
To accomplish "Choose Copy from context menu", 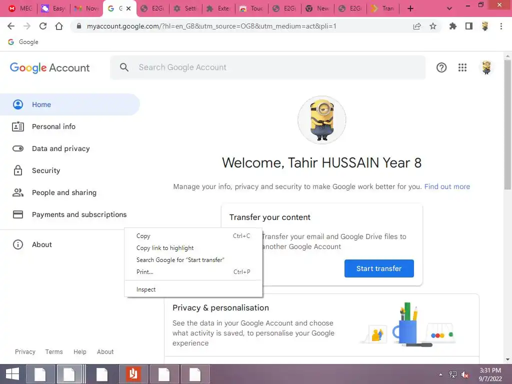I will (x=193, y=236).
